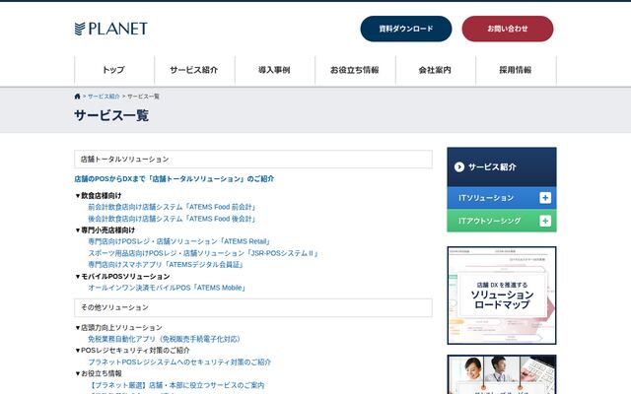Click the home icon in breadcrumb
This screenshot has width=631, height=394.
click(x=77, y=97)
